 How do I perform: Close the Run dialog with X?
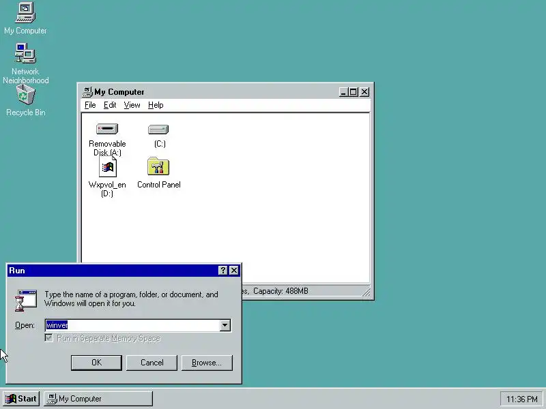tap(234, 270)
